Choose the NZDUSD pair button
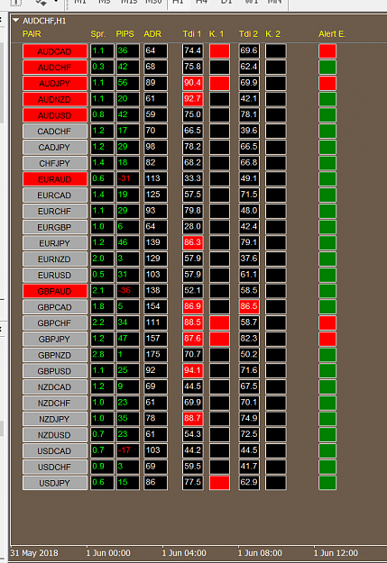The width and height of the screenshot is (387, 563). (x=55, y=435)
